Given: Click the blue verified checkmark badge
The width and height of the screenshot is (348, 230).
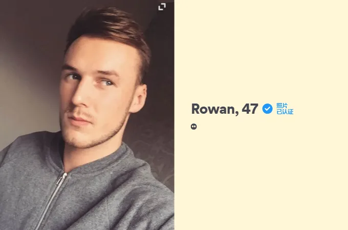Looking at the screenshot, I should tap(267, 109).
